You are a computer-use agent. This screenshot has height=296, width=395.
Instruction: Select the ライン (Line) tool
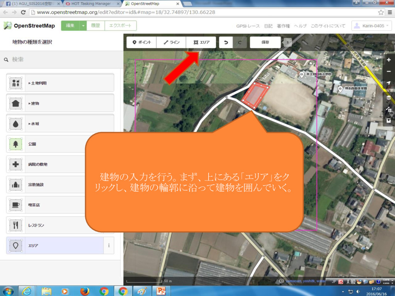171,42
